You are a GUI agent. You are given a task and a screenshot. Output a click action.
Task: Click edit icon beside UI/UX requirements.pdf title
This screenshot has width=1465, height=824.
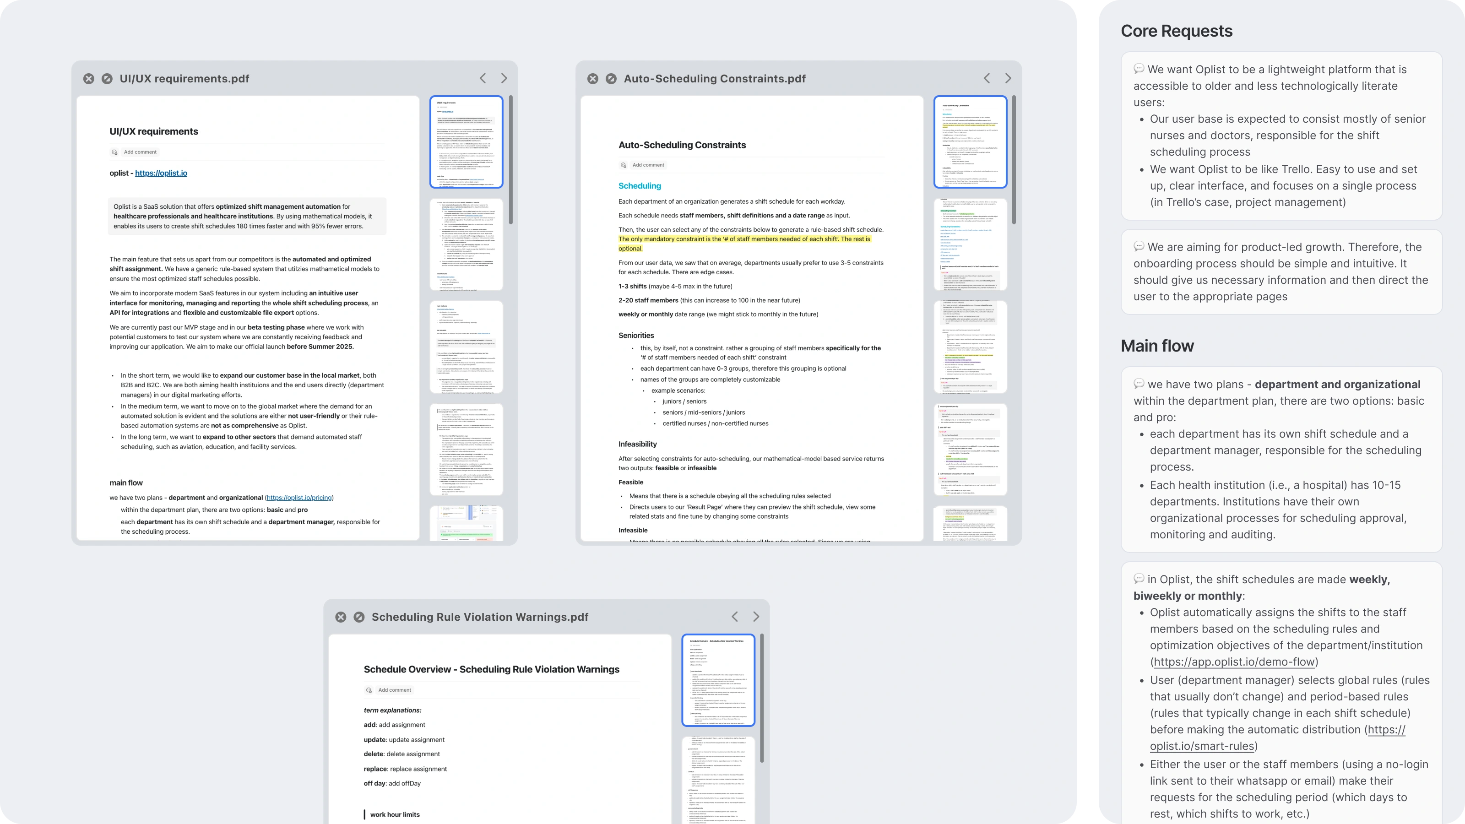(107, 78)
